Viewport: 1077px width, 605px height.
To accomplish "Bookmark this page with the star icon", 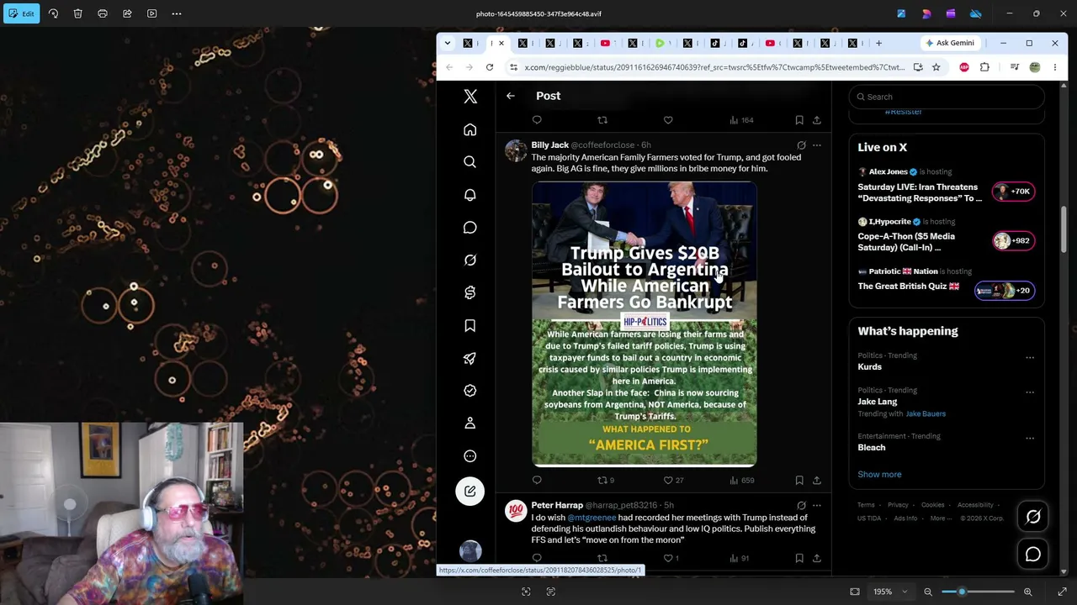I will tap(936, 67).
